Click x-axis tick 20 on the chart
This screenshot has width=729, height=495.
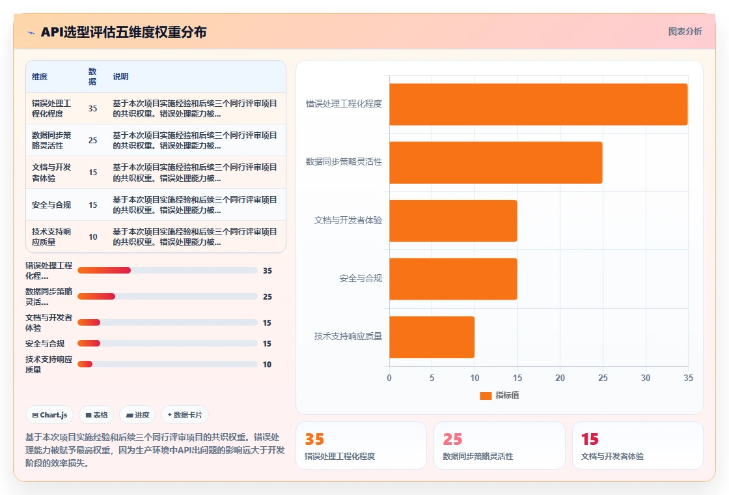pos(560,378)
